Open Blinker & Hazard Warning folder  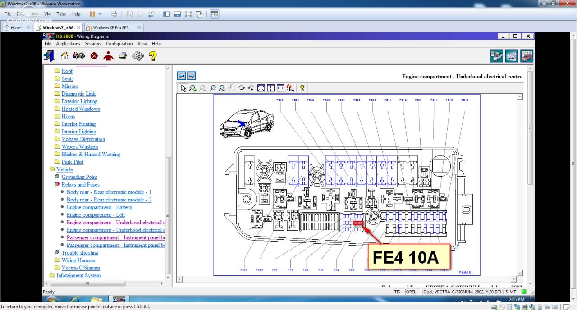(x=91, y=155)
